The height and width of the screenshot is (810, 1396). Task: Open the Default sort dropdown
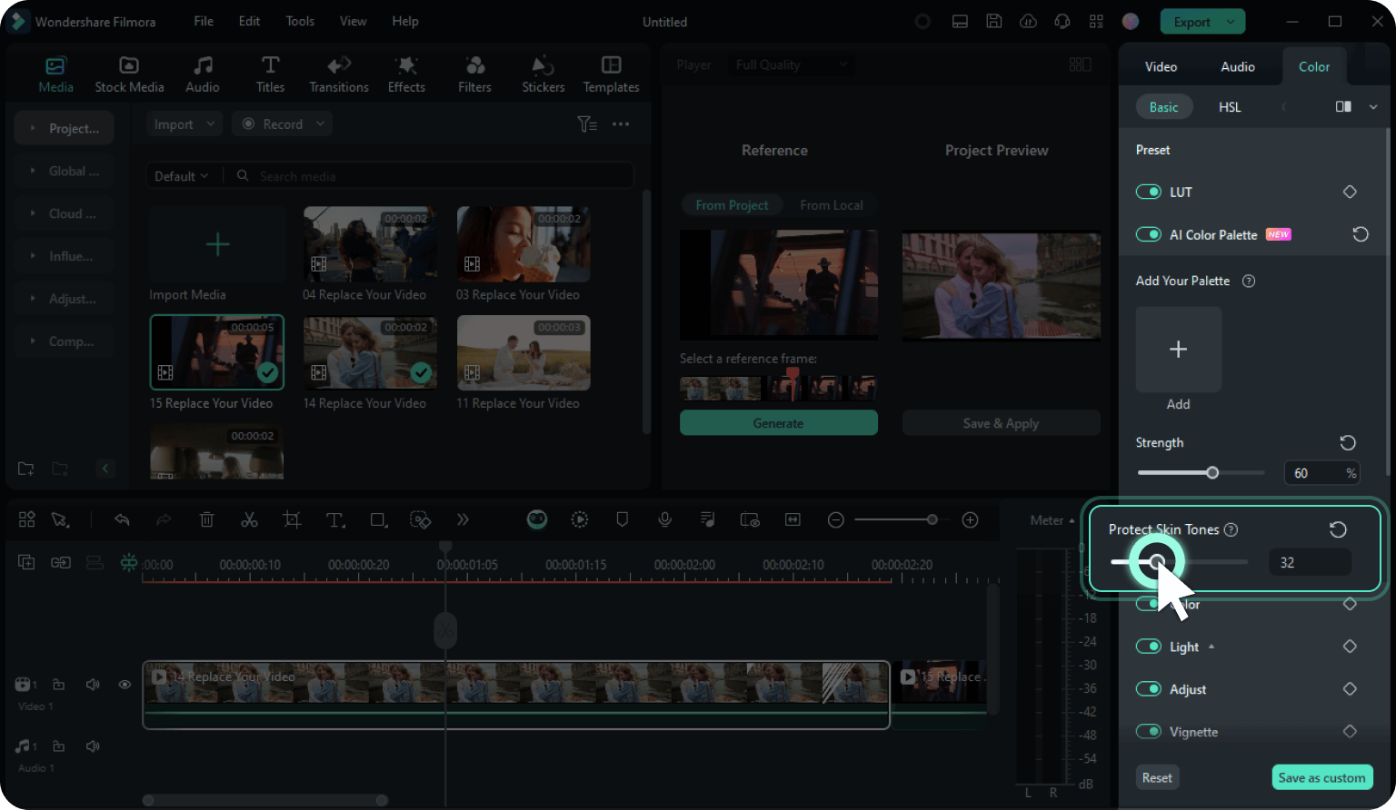(x=181, y=176)
